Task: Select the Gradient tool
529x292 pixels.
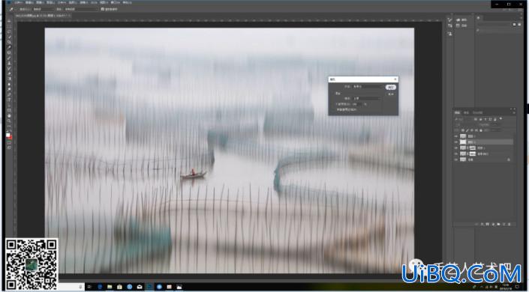Action: [x=10, y=79]
